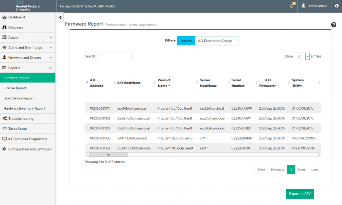This screenshot has height=205, width=342.
Task: Click the Reports table icon
Action: 4,68
